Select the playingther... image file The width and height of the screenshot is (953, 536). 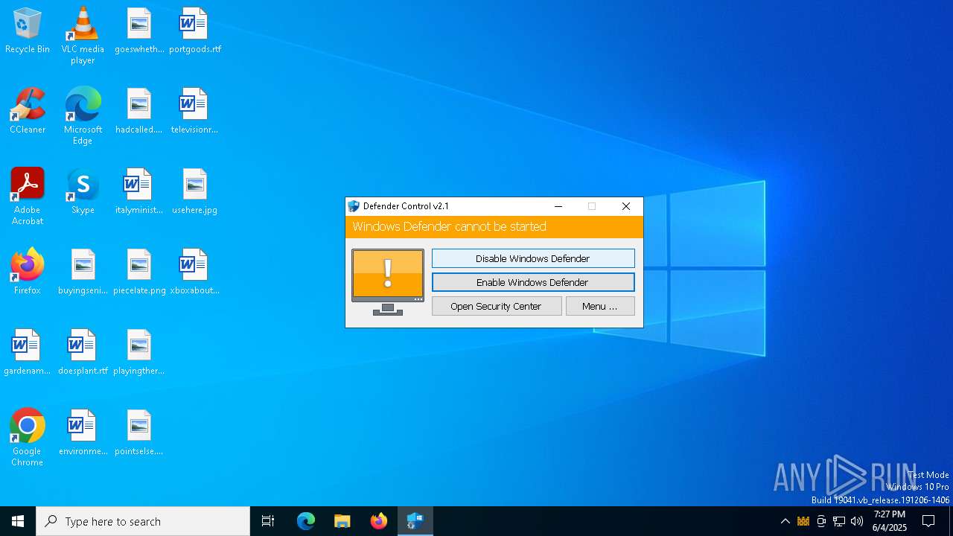coord(139,353)
